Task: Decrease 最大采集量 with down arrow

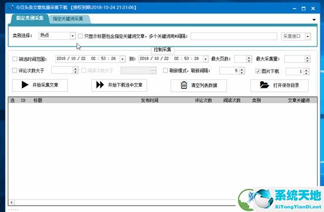Action: [308, 61]
